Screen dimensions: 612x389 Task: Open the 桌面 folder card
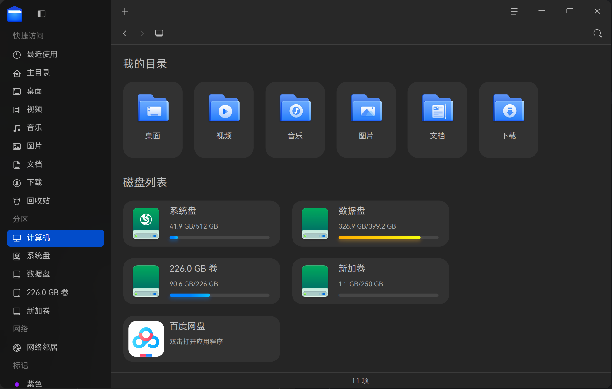tap(153, 120)
